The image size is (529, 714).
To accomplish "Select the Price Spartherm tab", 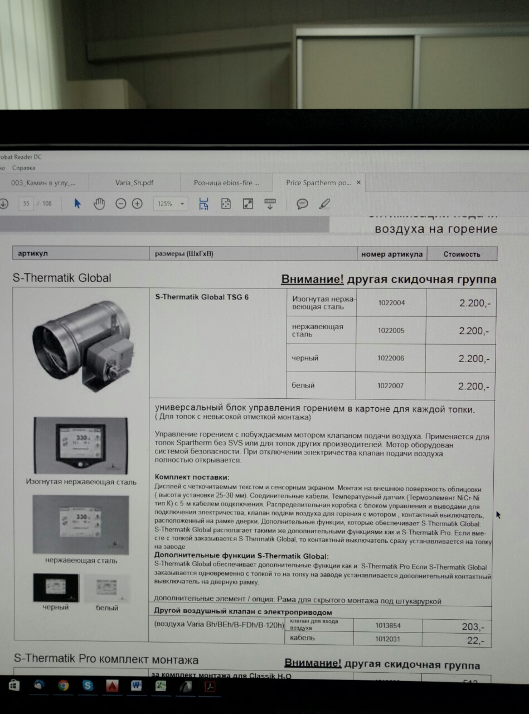I will tap(318, 182).
